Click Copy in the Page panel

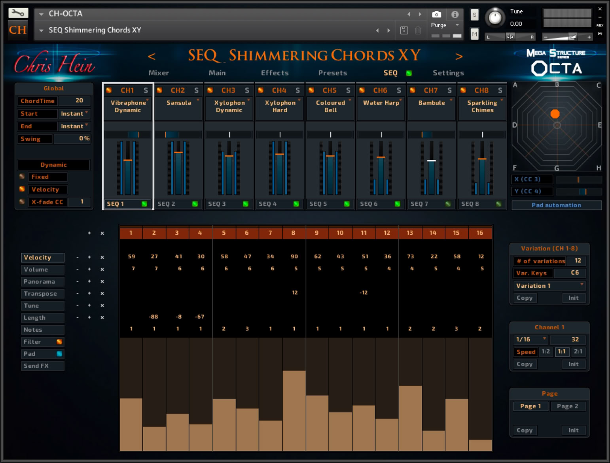525,430
